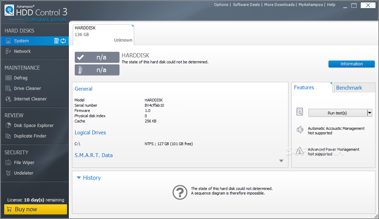This screenshot has width=379, height=219.
Task: Maximize the HDD Control window
Action: tap(354, 5)
